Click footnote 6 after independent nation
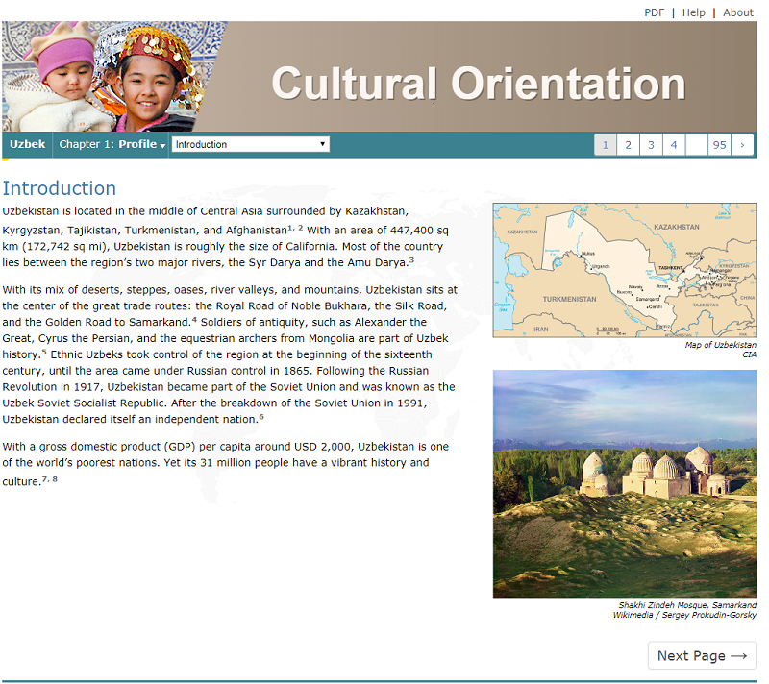769x684 pixels. point(260,417)
